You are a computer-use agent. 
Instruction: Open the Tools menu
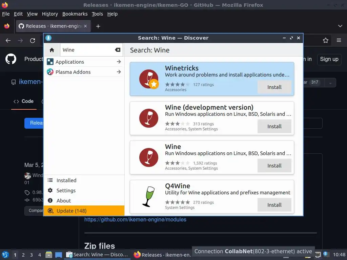97,14
